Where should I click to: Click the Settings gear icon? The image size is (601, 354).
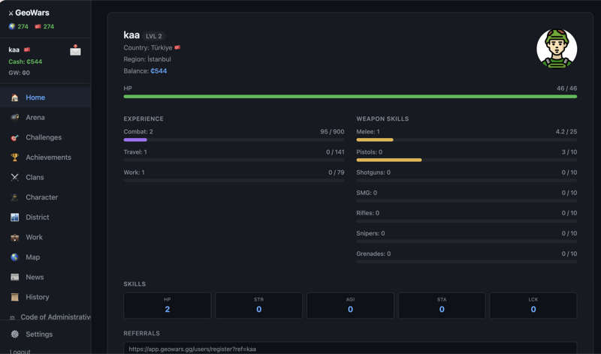pyautogui.click(x=14, y=334)
